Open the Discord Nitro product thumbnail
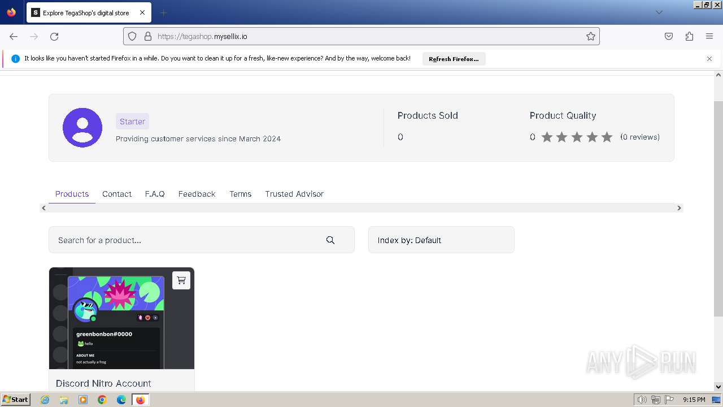The width and height of the screenshot is (723, 407). [121, 318]
